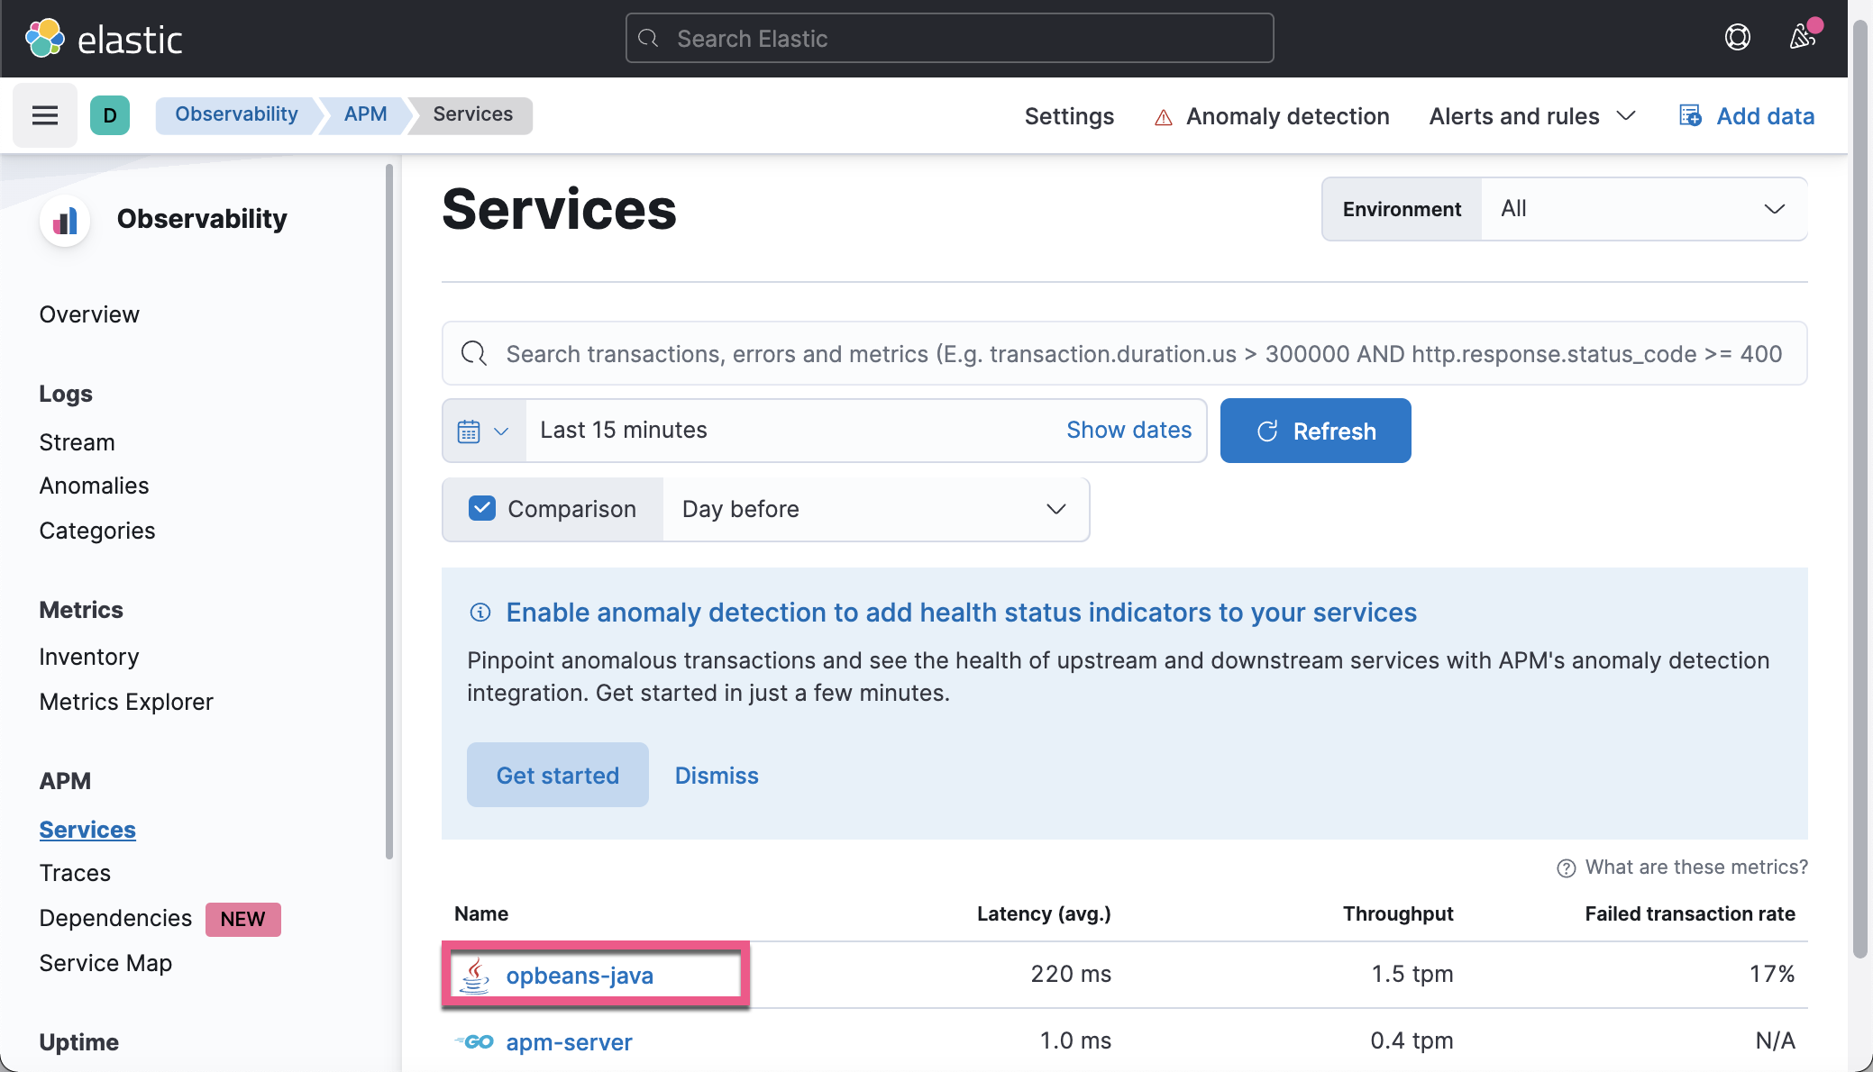Click the anomaly detection warning triangle
This screenshot has width=1873, height=1072.
[x=1164, y=116]
